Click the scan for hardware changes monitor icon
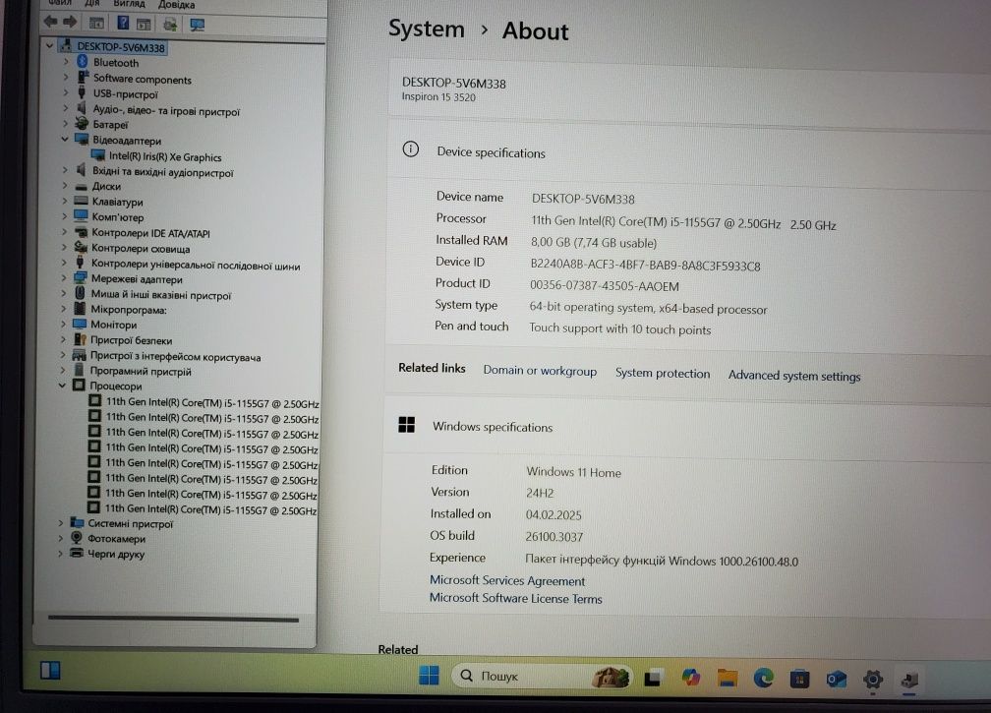 click(x=198, y=26)
